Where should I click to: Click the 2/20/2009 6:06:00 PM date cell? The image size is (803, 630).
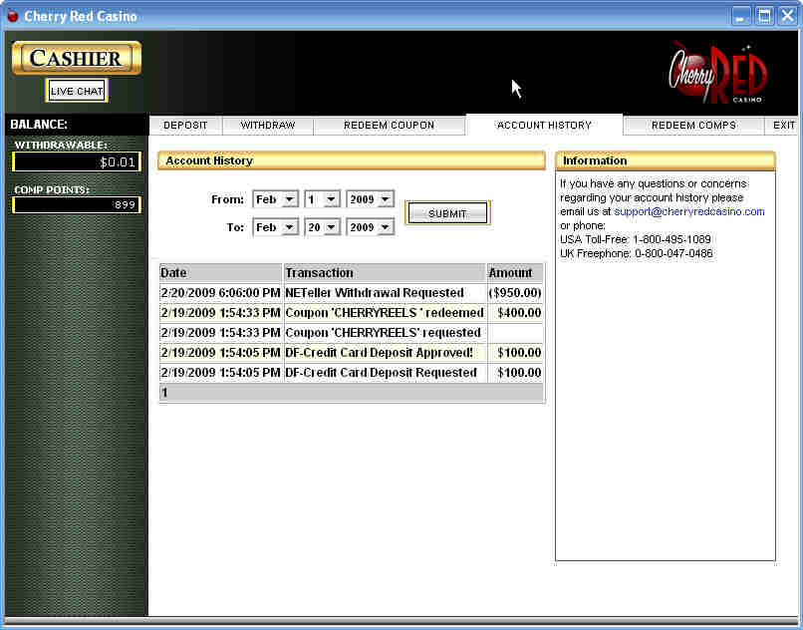point(221,293)
